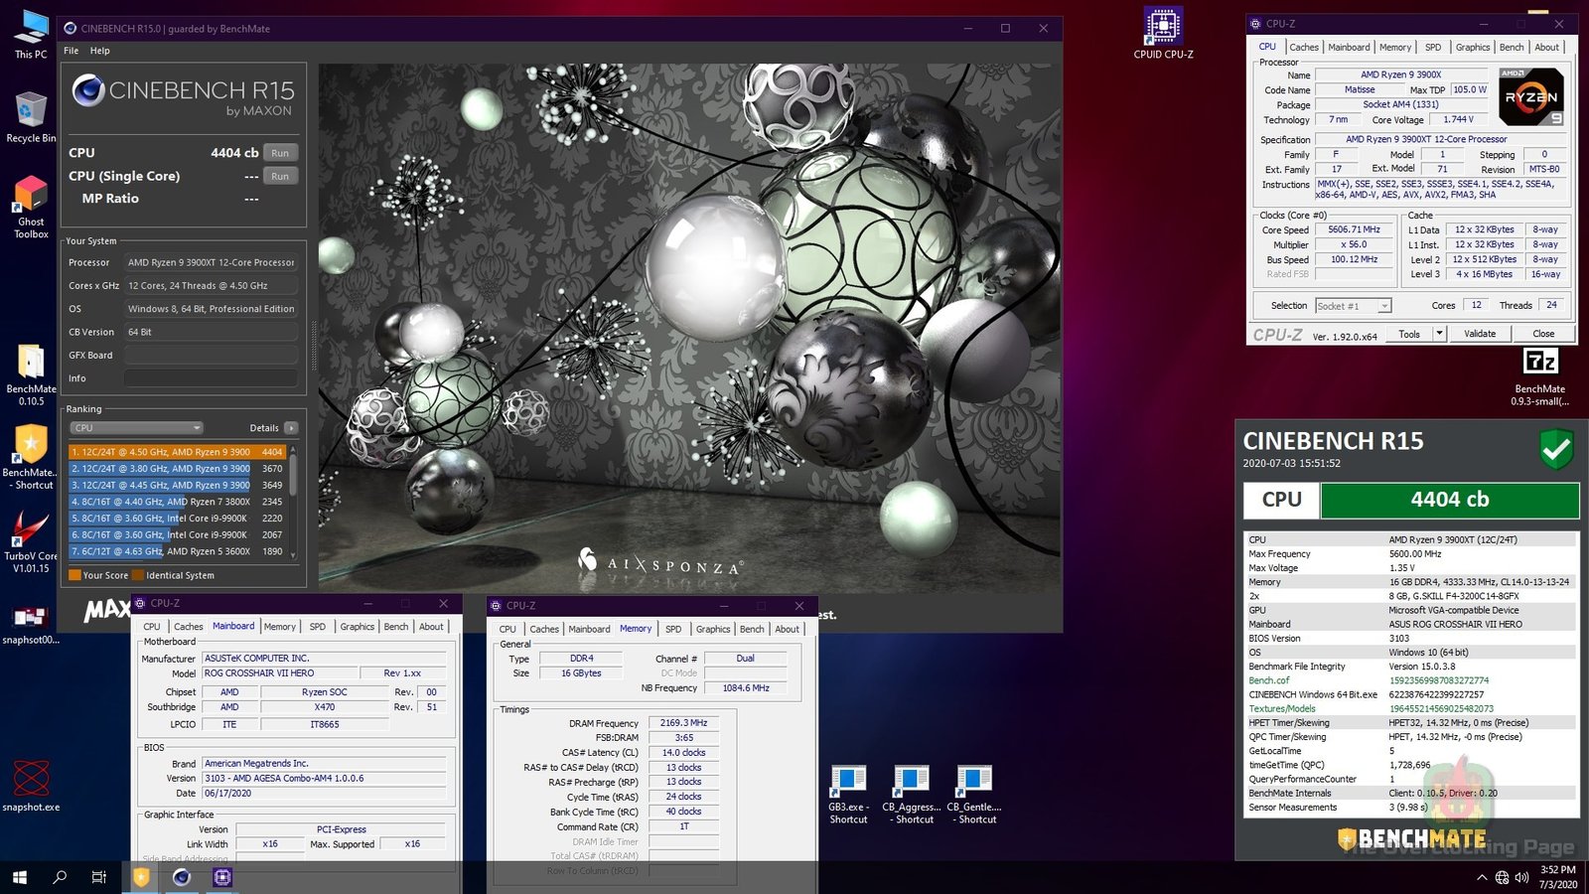The width and height of the screenshot is (1589, 894).
Task: Click the Info field under Your System
Action: [209, 377]
